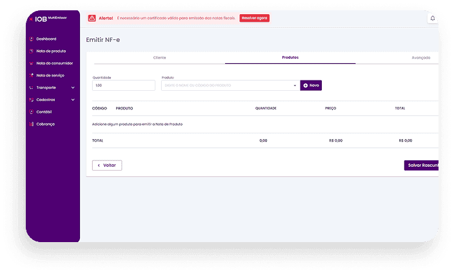
Task: Click the 'Adicione algum produto' message
Action: [x=137, y=124]
